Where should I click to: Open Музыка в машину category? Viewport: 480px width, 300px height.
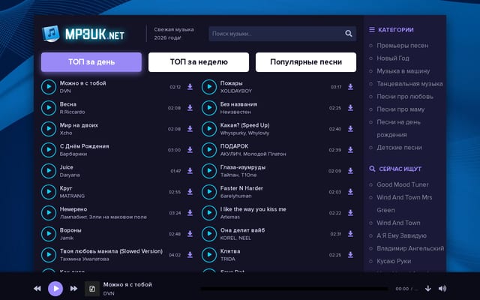pyautogui.click(x=403, y=71)
